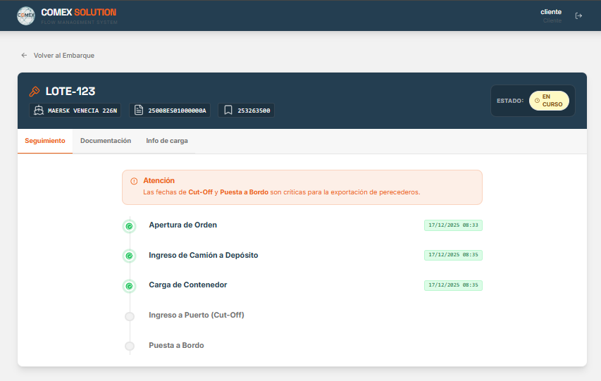
Task: Select the Seguimiento tab
Action: click(45, 141)
